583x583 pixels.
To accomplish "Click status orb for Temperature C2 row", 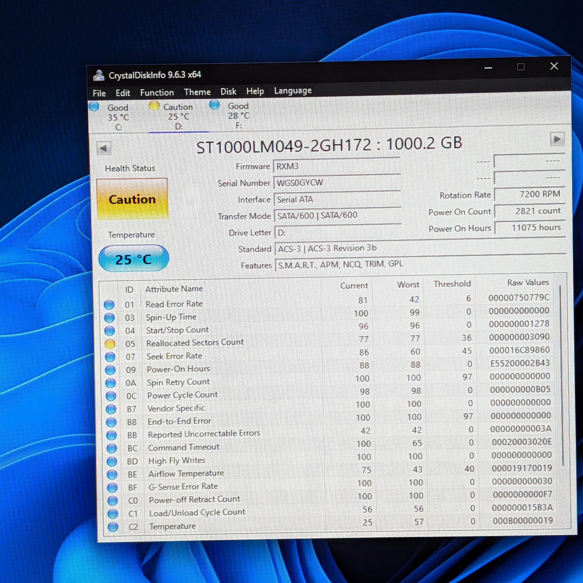I will click(113, 527).
